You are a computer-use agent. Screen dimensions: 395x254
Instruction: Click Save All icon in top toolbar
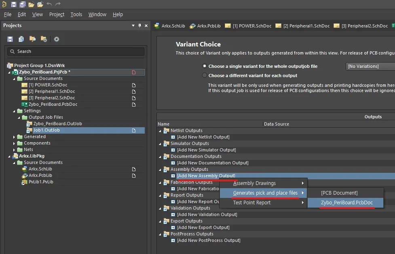[23, 4]
